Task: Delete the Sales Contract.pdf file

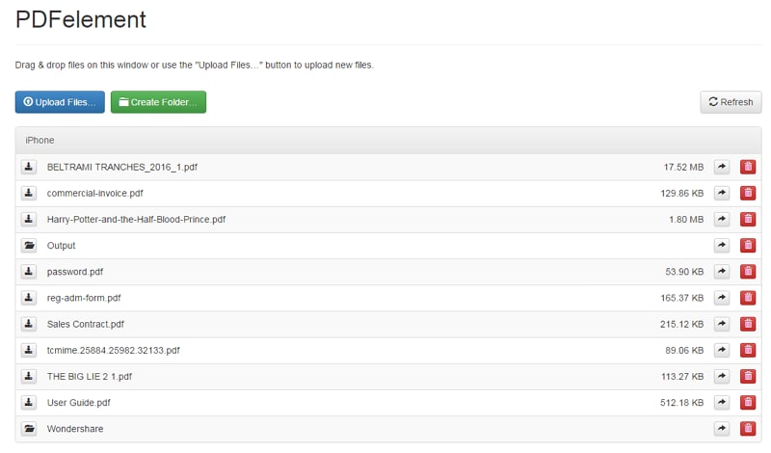Action: [x=747, y=324]
